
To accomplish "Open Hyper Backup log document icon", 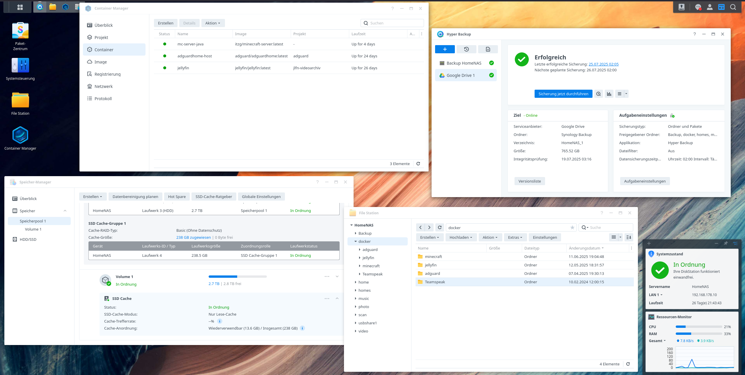I will tap(488, 49).
